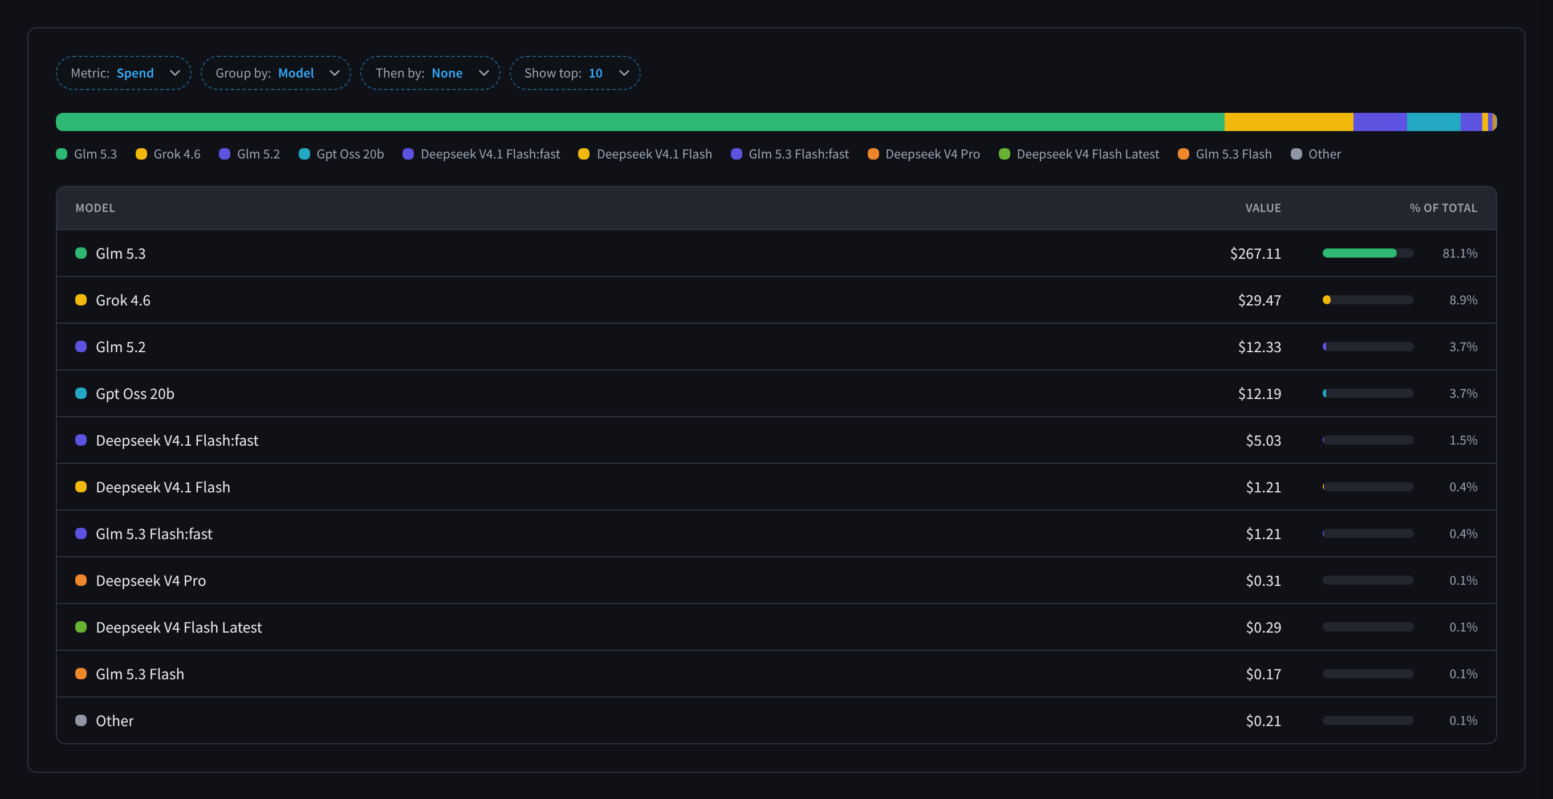Viewport: 1553px width, 799px height.
Task: Click the teal Gpt Oss 20b bar segment
Action: coord(1434,122)
